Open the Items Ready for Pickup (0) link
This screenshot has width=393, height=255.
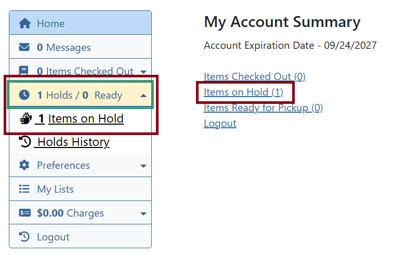point(263,108)
